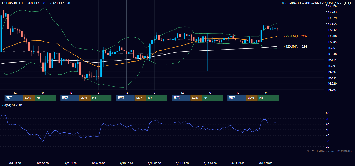Click RSI scale value 40
The height and width of the screenshot is (166, 355).
pos(328,135)
